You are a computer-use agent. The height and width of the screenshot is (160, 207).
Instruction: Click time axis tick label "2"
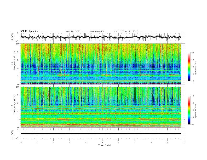[x=53, y=142]
